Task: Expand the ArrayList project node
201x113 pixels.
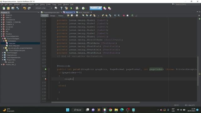Action: click(x=2, y=15)
